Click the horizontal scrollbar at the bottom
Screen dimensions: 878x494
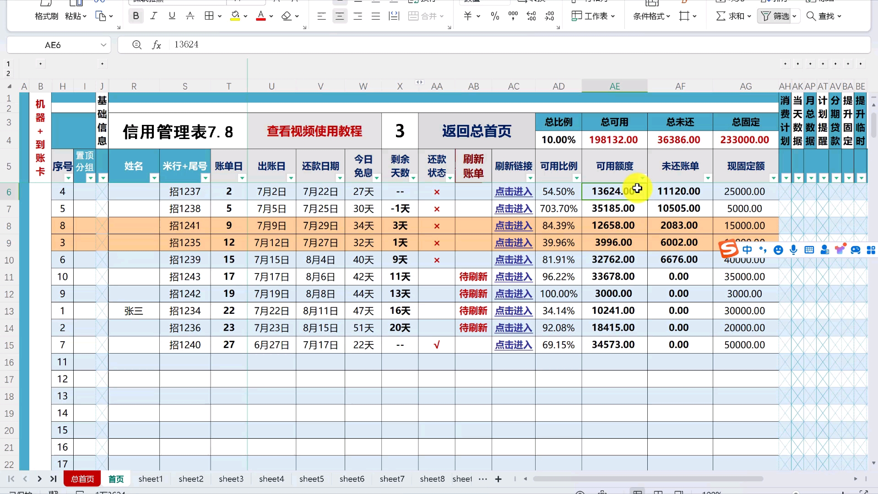pos(648,479)
